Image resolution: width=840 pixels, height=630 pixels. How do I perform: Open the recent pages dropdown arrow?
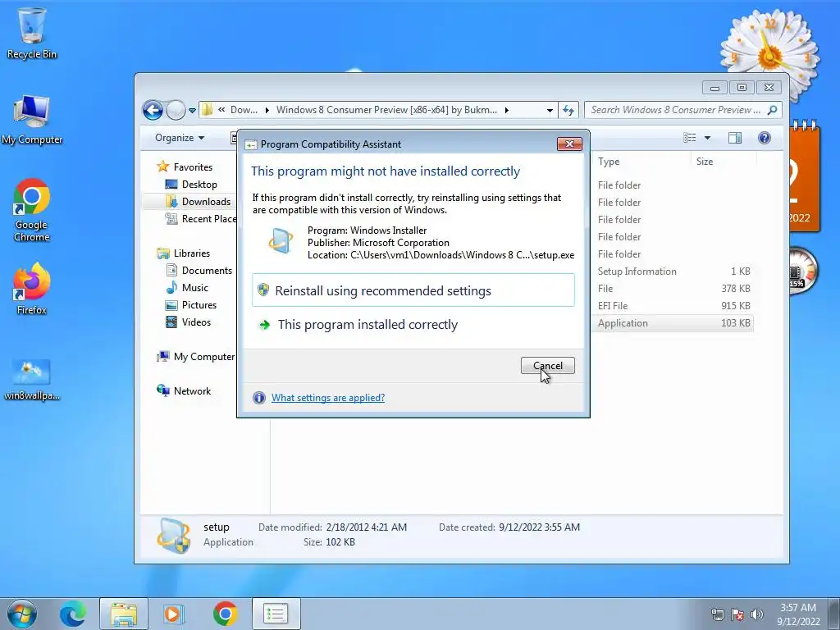[192, 111]
